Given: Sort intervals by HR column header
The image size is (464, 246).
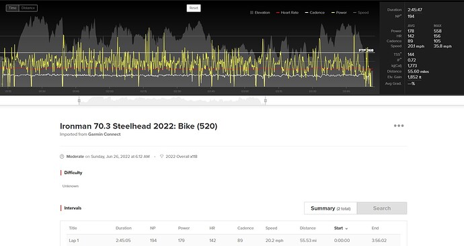Looking at the screenshot, I should [212, 229].
